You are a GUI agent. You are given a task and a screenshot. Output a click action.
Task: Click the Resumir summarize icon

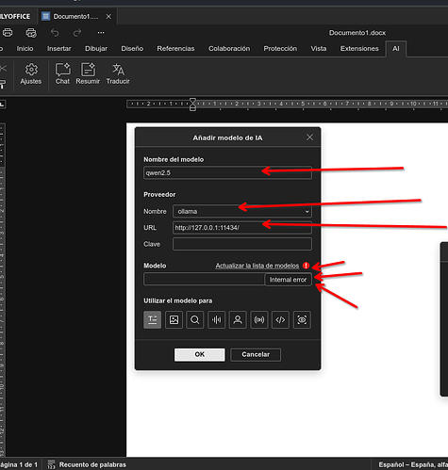point(88,74)
